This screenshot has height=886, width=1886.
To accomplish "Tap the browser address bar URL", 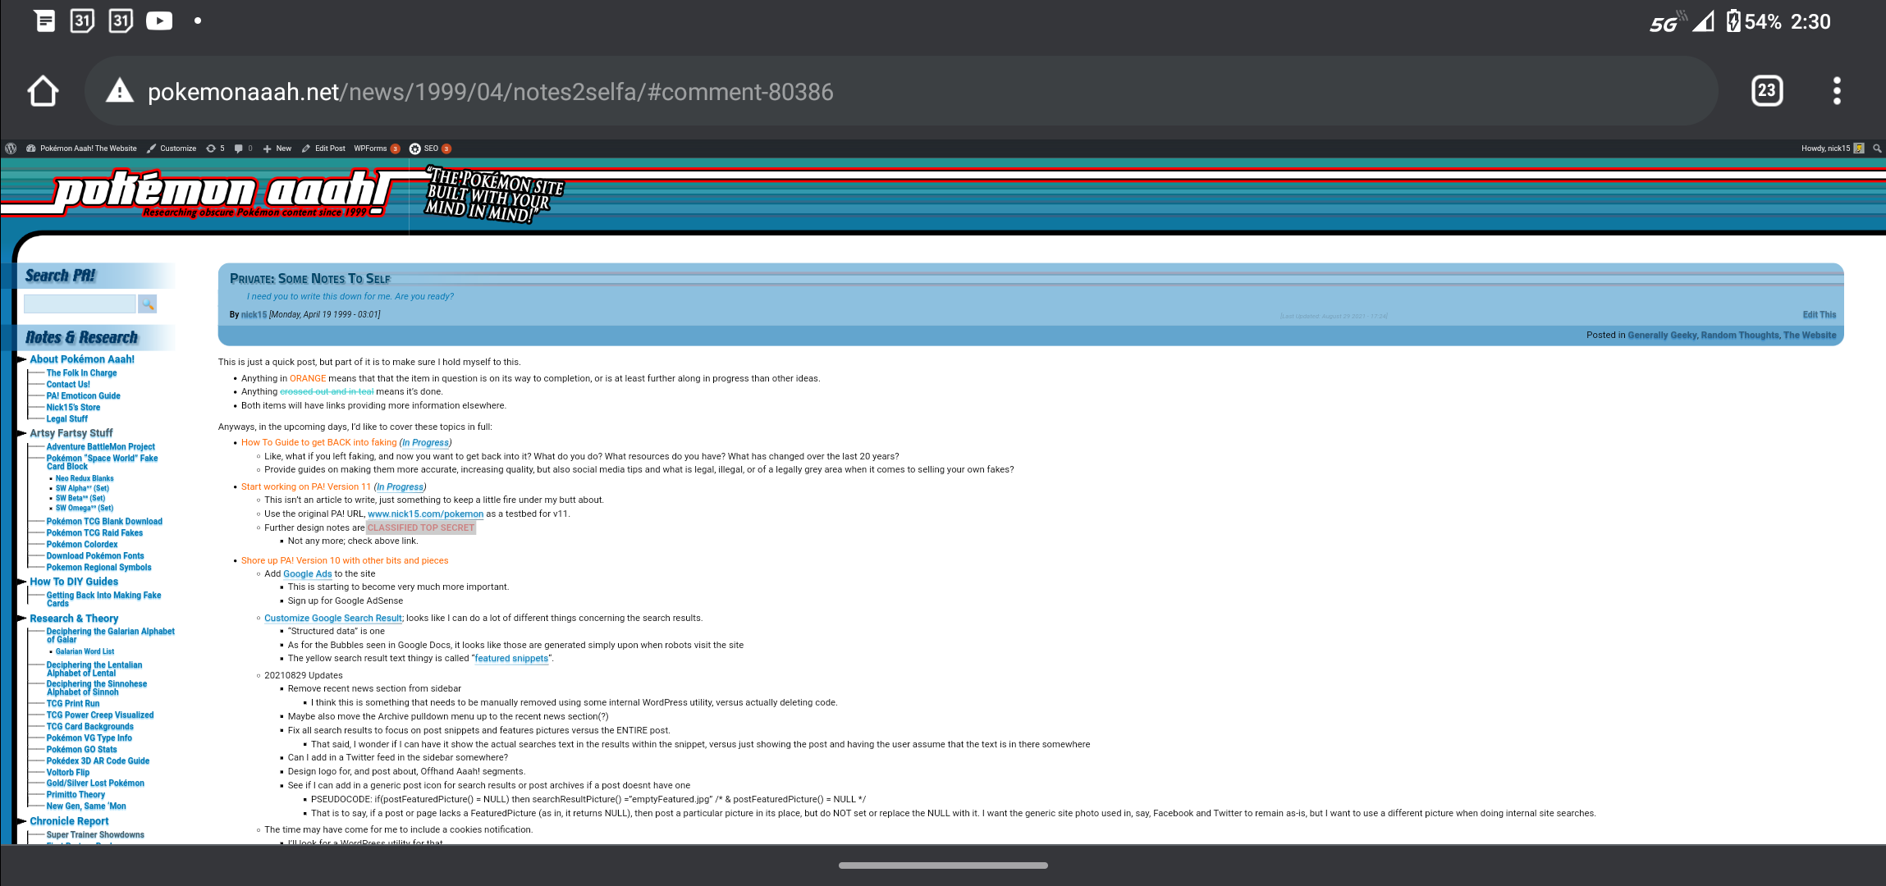I will (x=491, y=91).
